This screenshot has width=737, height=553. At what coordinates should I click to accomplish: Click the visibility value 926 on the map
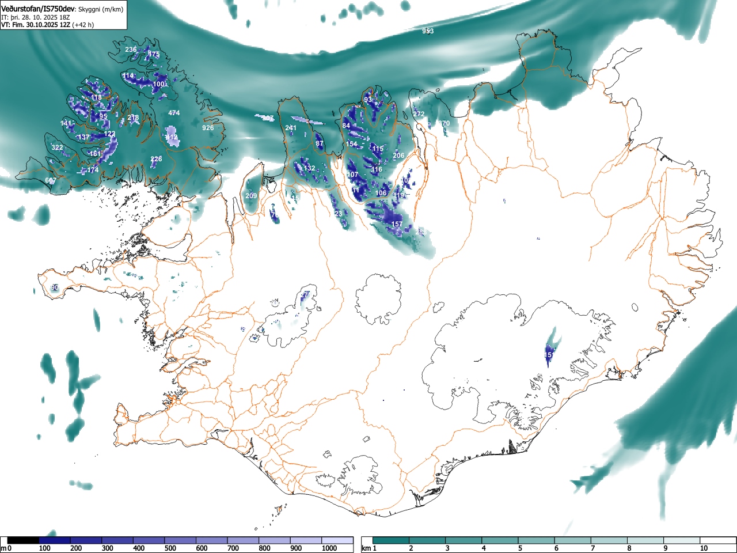coord(208,128)
